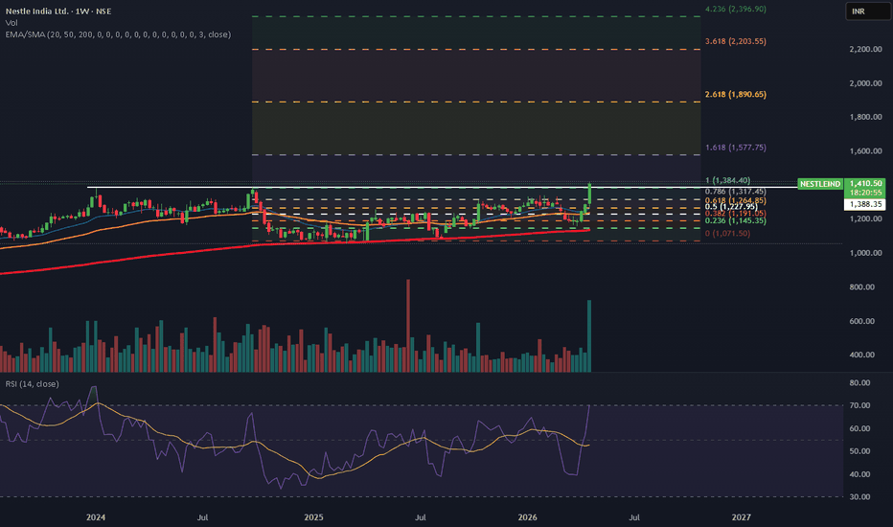Click the 2027 label on time axis
Image resolution: width=893 pixels, height=527 pixels.
click(x=741, y=516)
